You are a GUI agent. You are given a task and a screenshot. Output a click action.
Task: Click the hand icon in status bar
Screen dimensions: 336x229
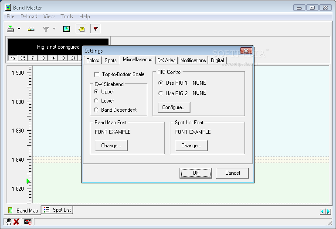pyautogui.click(x=9, y=222)
